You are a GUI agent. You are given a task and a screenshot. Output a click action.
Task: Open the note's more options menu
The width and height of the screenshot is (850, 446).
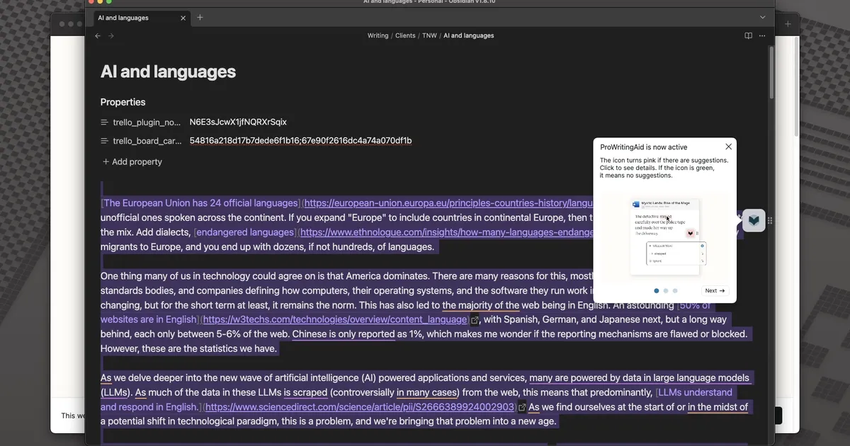click(762, 35)
